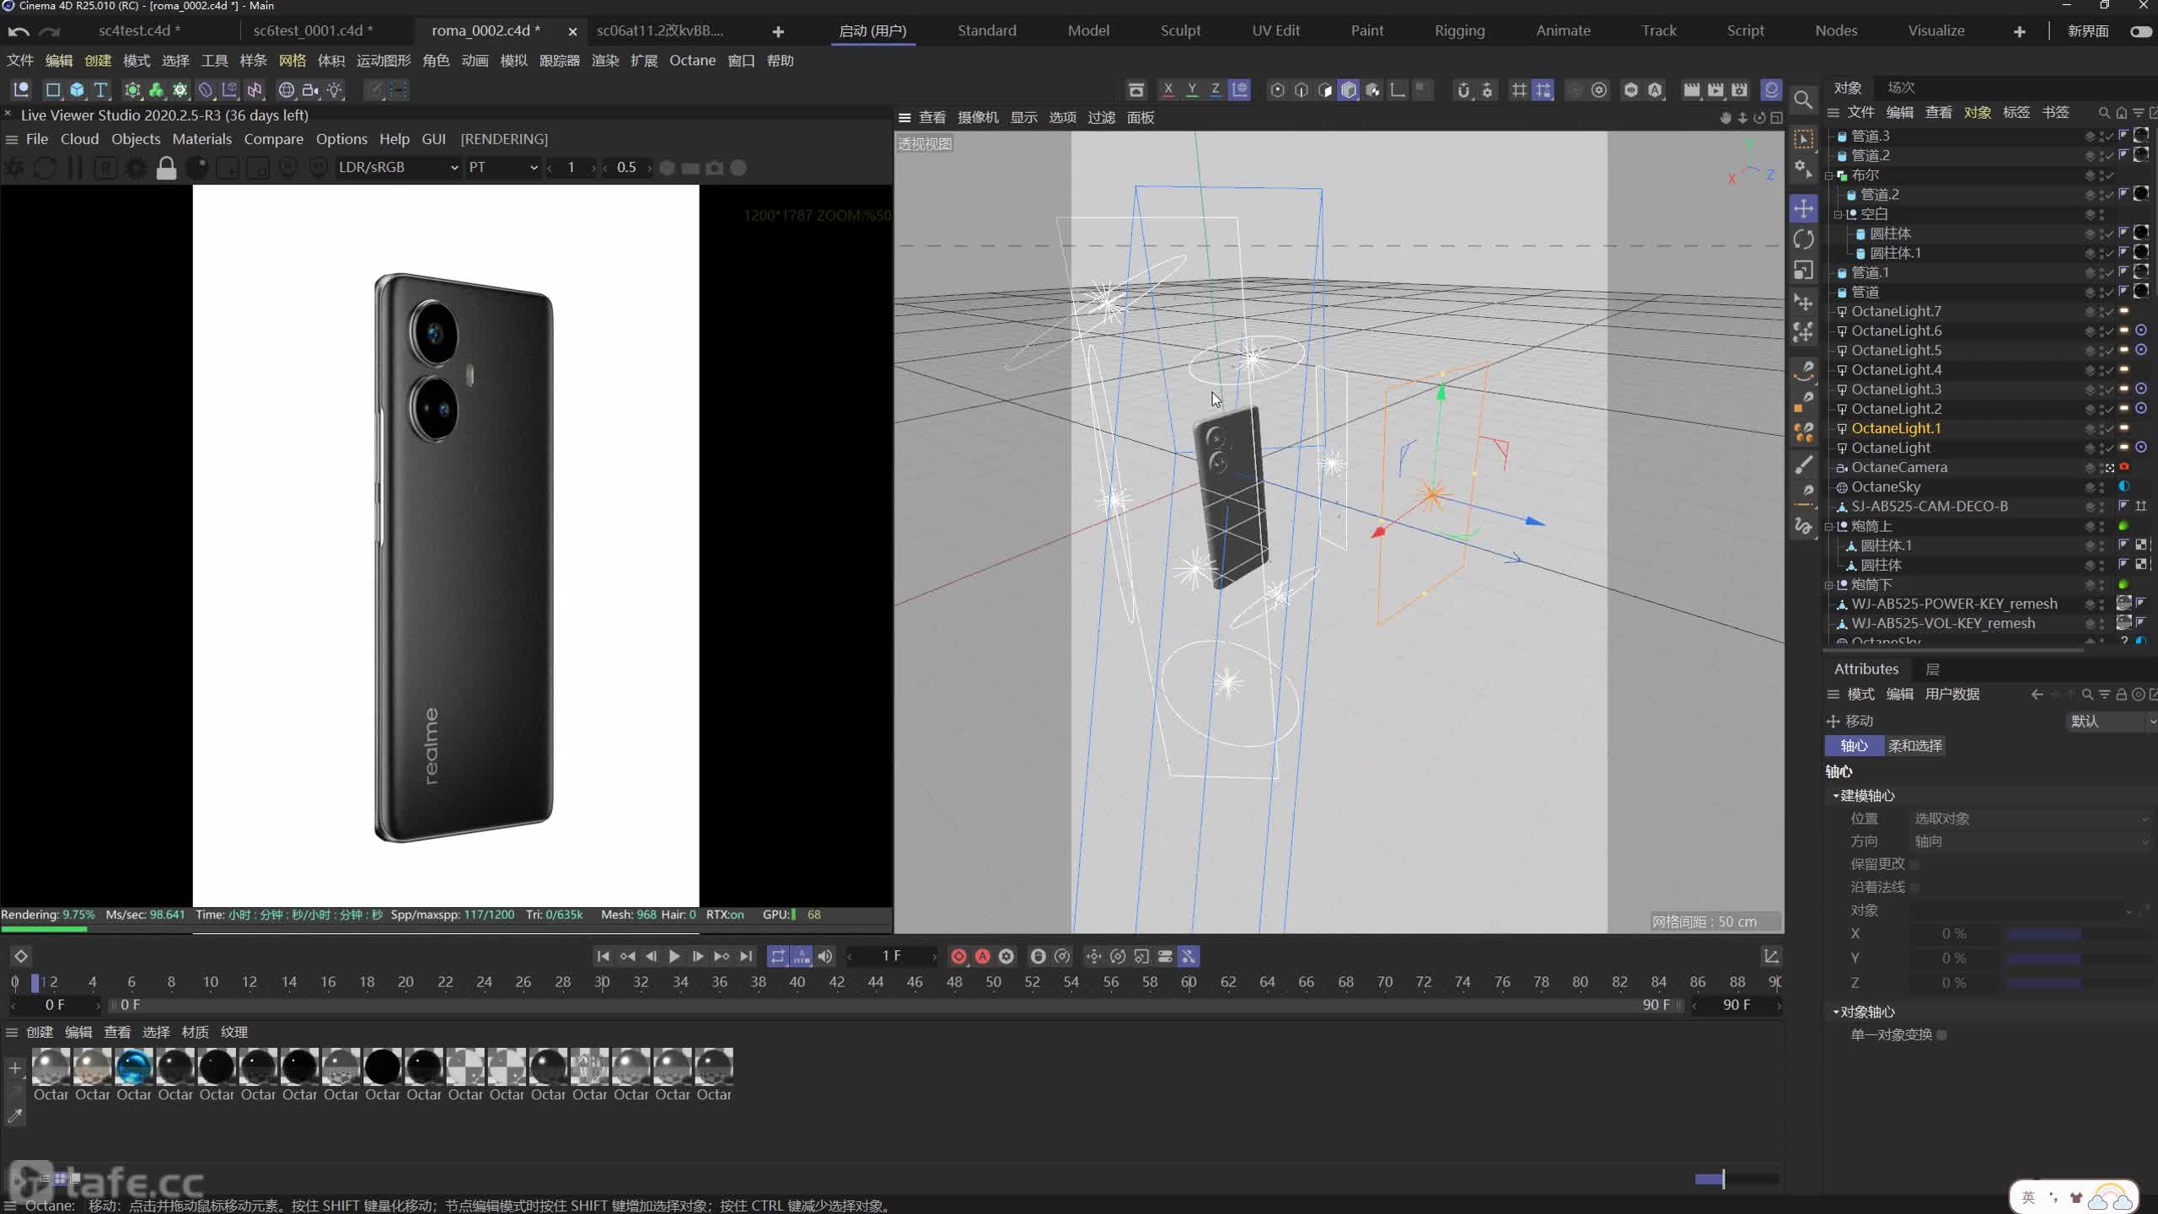The height and width of the screenshot is (1214, 2158).
Task: Select the Scale tool in side toolbar
Action: (1803, 271)
